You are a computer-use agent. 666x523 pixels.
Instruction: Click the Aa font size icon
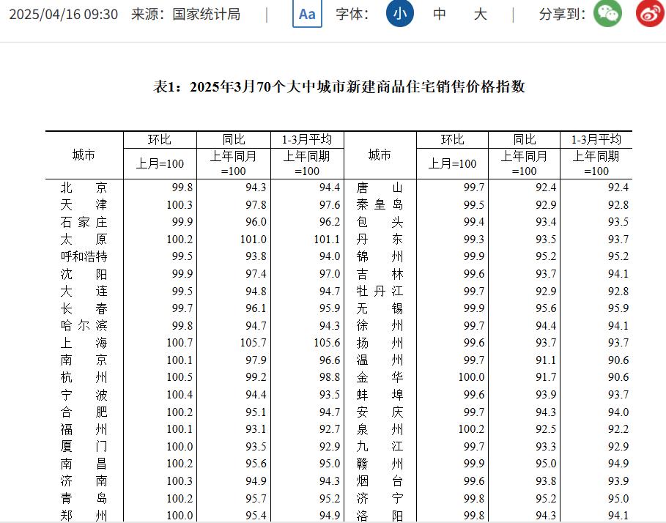tap(307, 14)
